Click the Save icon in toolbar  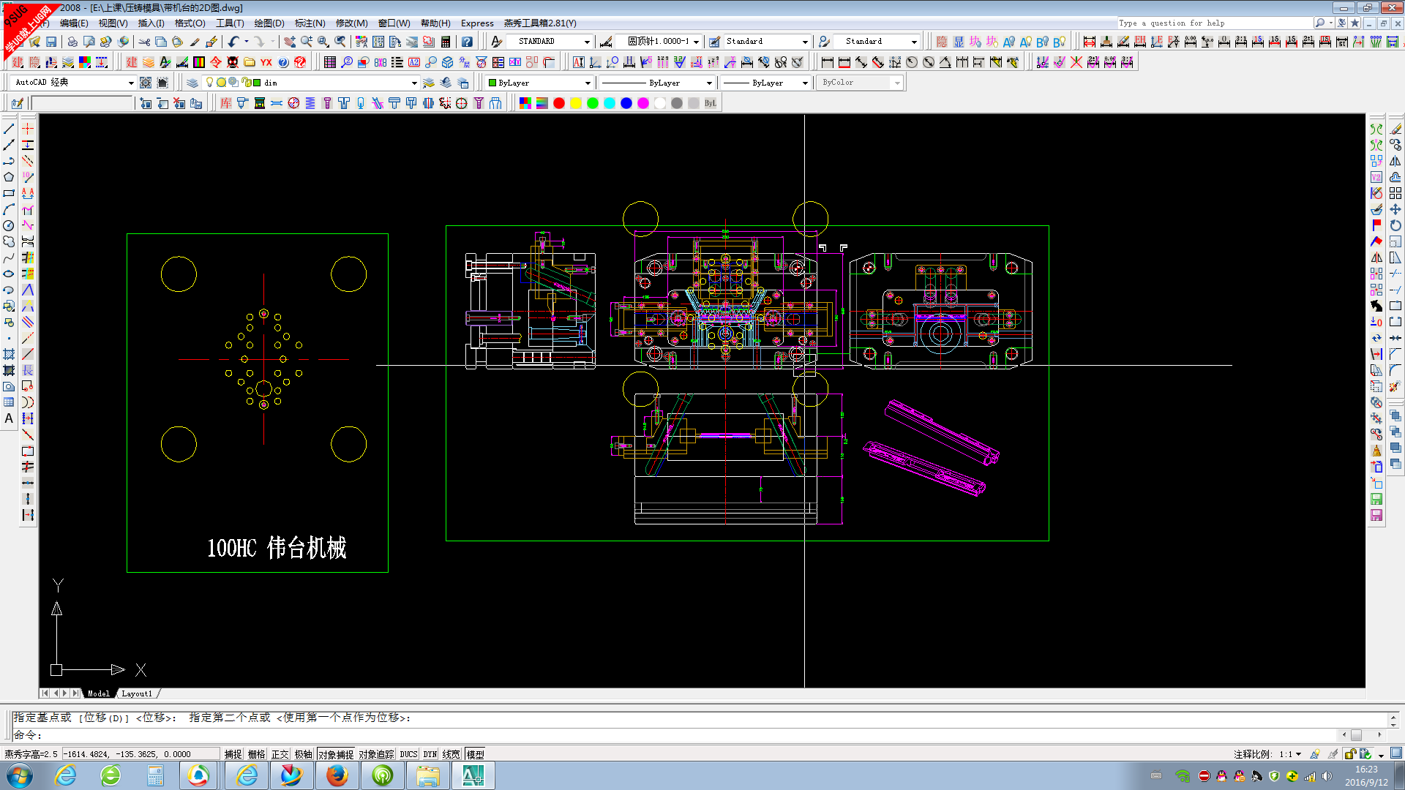(51, 42)
